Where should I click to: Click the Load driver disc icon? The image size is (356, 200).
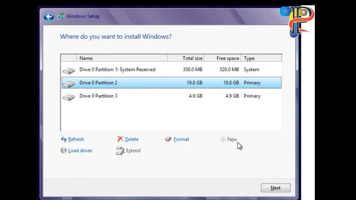click(63, 151)
